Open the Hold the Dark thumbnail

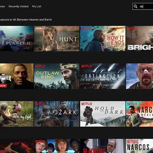(103, 114)
